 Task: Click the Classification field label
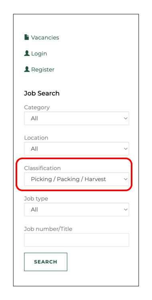(42, 168)
